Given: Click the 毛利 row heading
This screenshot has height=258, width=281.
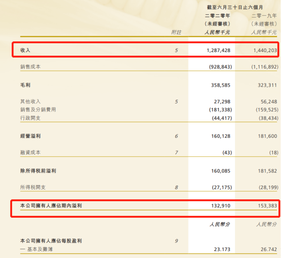Looking at the screenshot, I should [25, 85].
